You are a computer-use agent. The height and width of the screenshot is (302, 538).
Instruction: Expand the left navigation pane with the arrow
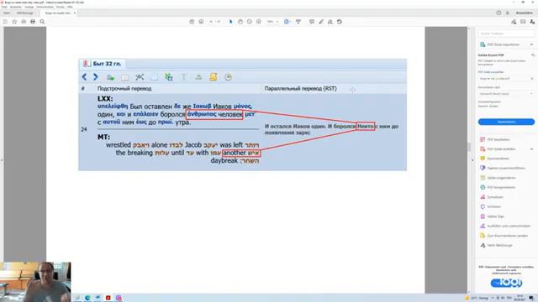click(2, 160)
